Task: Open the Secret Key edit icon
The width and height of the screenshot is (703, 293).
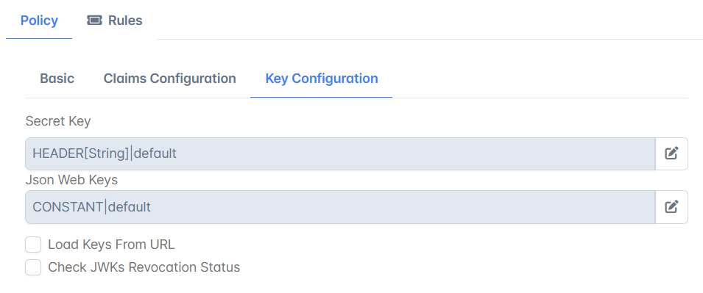Action: coord(671,153)
